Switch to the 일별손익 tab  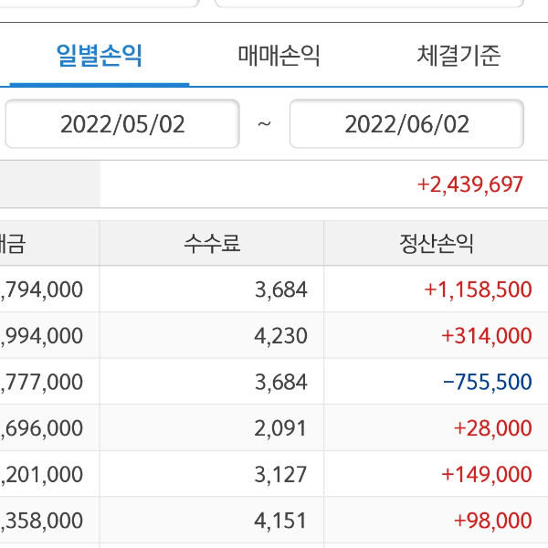(100, 57)
